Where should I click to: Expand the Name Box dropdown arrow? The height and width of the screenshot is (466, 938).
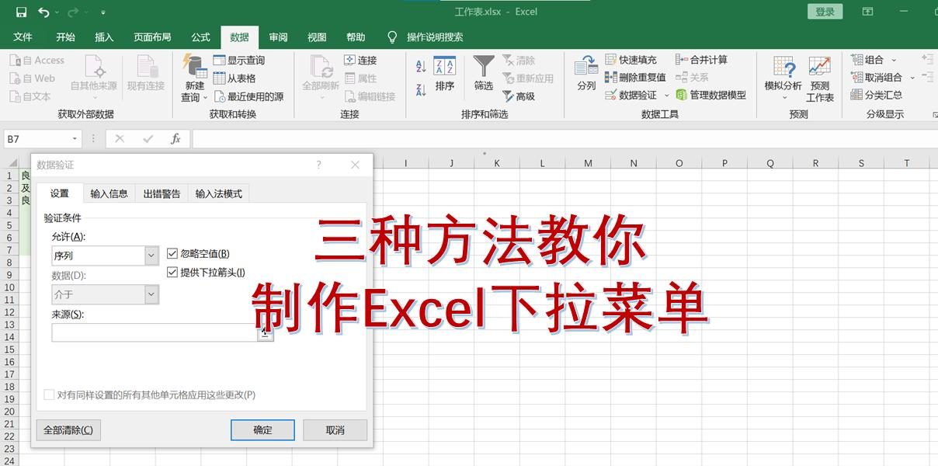click(75, 139)
